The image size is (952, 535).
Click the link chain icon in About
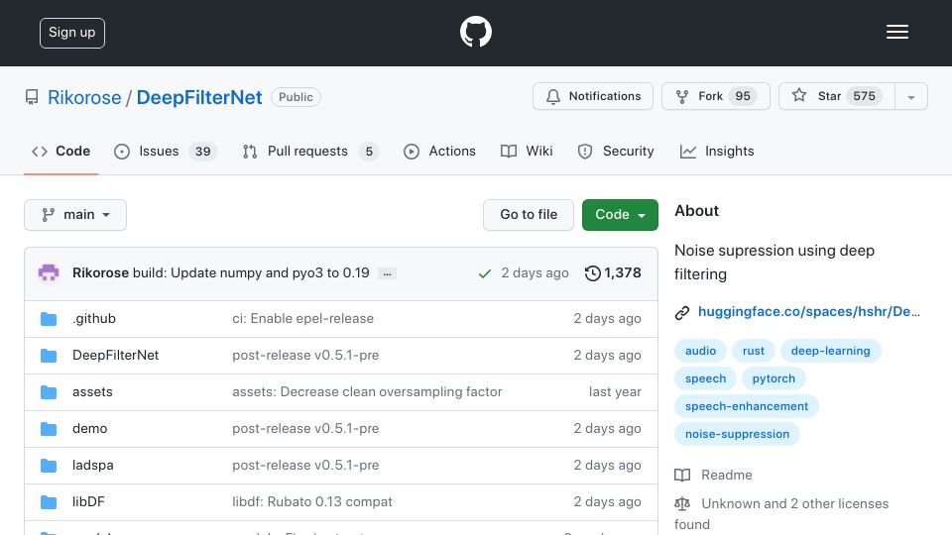tap(682, 312)
